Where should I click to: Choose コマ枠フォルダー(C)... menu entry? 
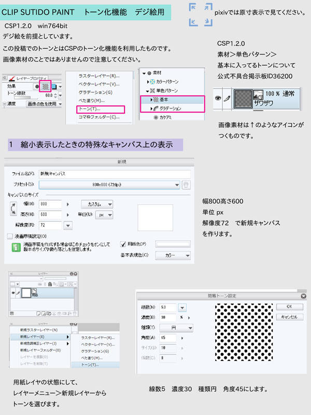(99, 117)
